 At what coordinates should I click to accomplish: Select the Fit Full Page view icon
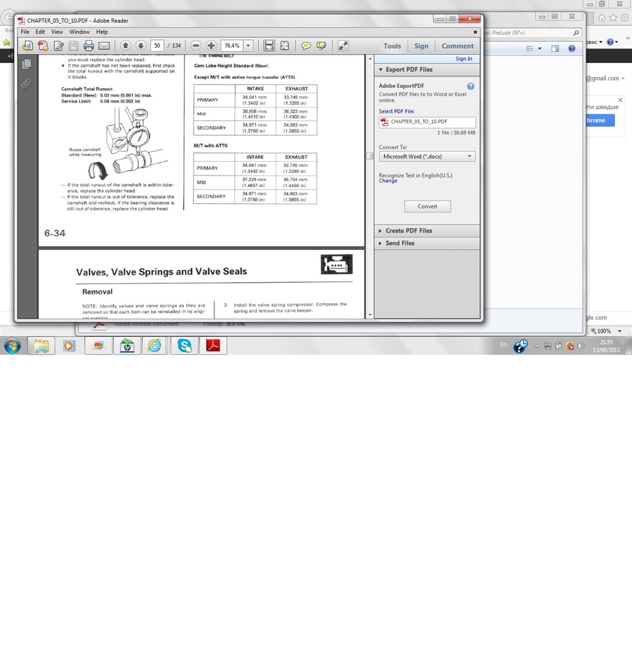tap(284, 45)
